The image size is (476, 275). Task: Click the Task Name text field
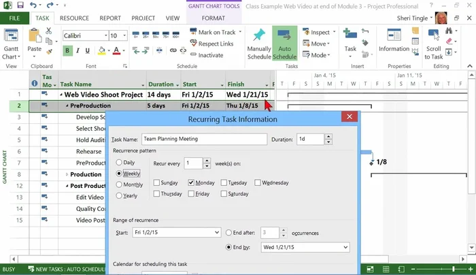[x=204, y=139]
